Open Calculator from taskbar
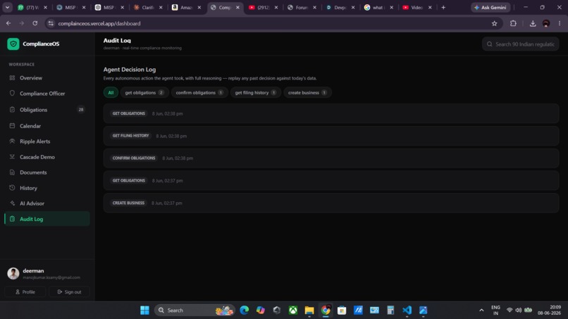 (x=390, y=311)
